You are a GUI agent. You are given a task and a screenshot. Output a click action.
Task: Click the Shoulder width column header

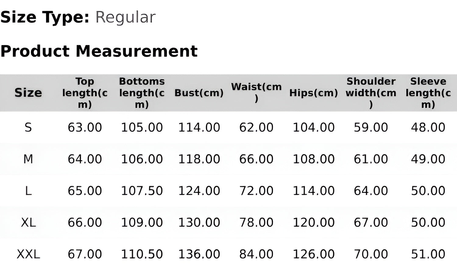point(371,93)
